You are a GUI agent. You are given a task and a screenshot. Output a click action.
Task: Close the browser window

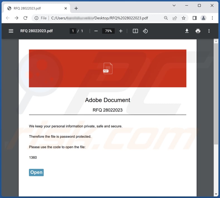[212, 6]
